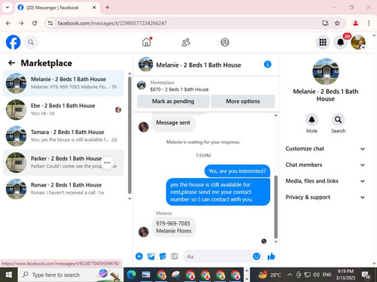Open Chrome three-dot menu

click(369, 23)
